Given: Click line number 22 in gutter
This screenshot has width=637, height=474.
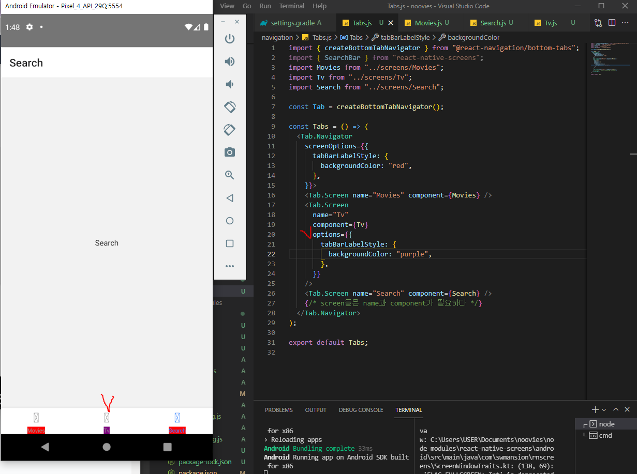Looking at the screenshot, I should point(271,254).
